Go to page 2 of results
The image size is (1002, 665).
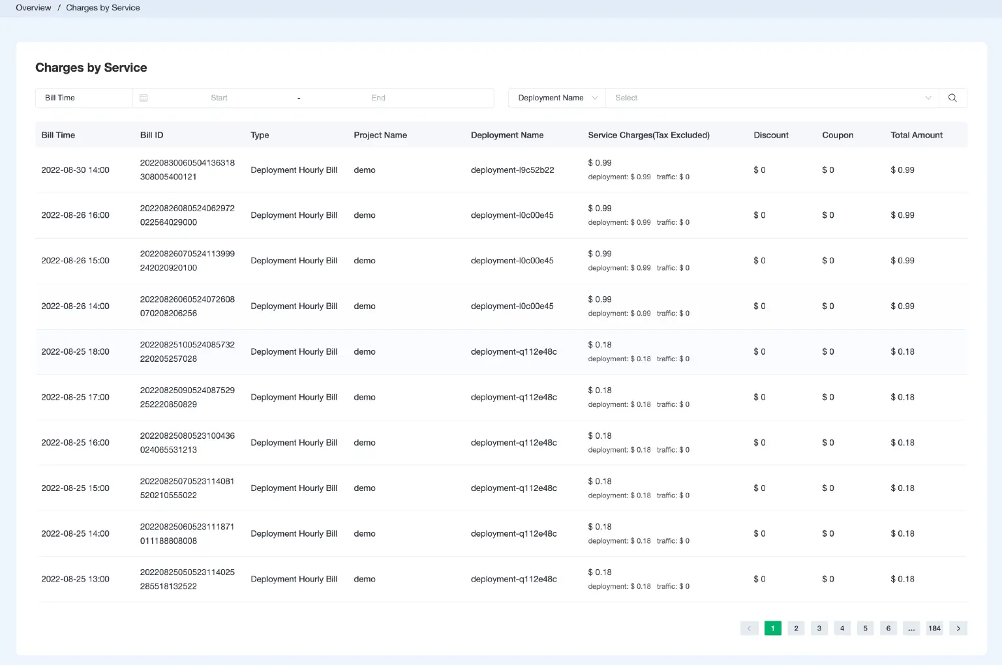click(x=796, y=628)
